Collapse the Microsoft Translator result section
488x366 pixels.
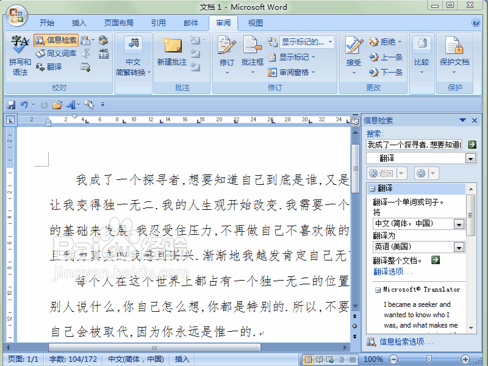(x=378, y=290)
